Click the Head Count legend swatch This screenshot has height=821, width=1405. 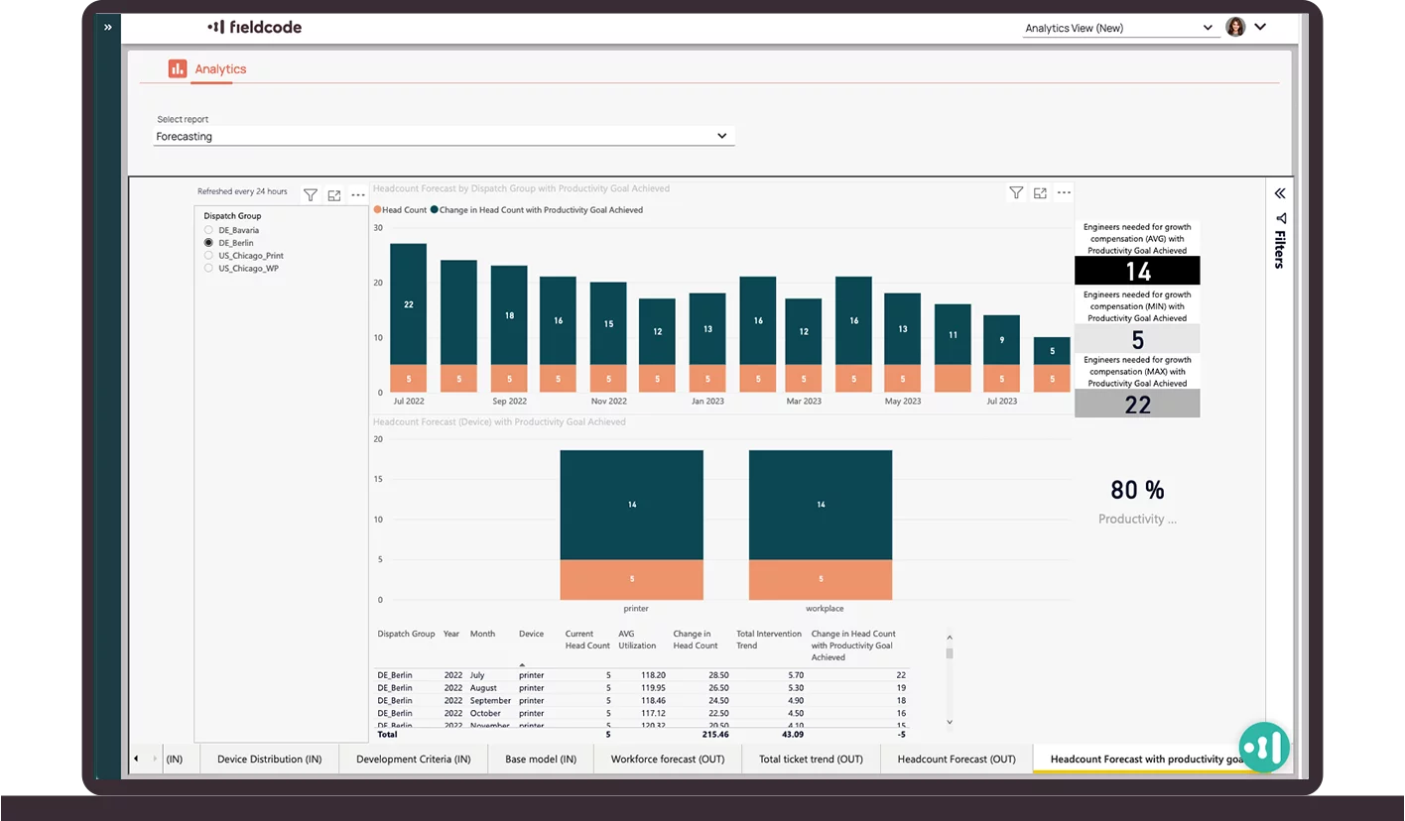pyautogui.click(x=377, y=210)
